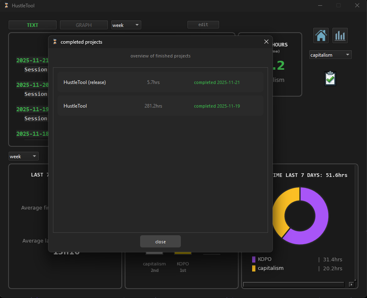The height and width of the screenshot is (298, 367).
Task: Open the lower week period dropdown
Action: 24,156
